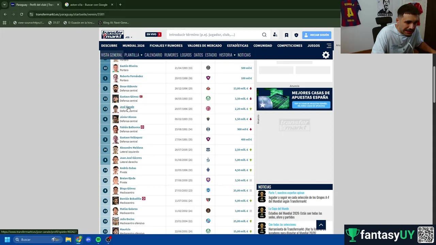Click the browser address bar
Viewport: 436px width, 245px height.
click(184, 14)
